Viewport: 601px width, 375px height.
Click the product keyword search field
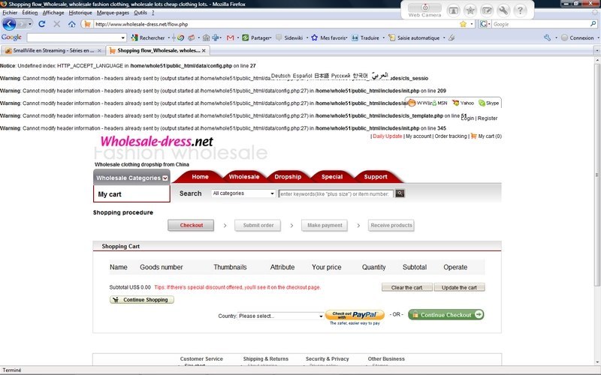point(335,193)
